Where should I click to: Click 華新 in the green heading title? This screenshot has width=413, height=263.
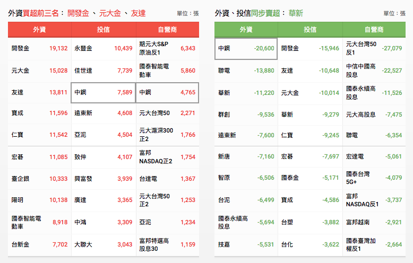tap(296, 13)
